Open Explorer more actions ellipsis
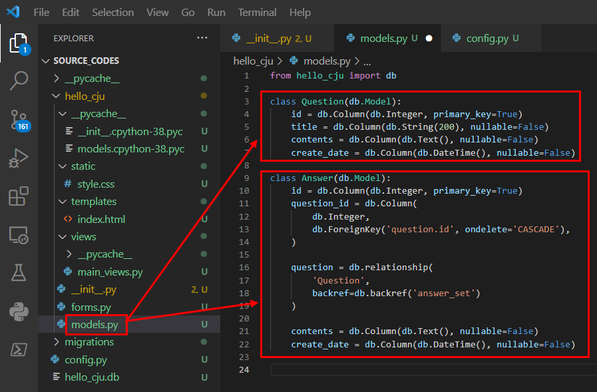The height and width of the screenshot is (392, 597). 202,38
